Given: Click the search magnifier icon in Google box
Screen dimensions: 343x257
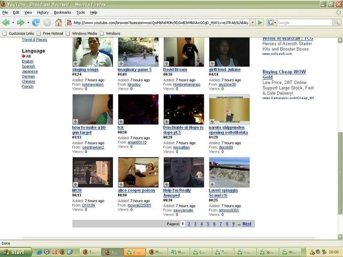Looking at the screenshot, I should (337, 22).
